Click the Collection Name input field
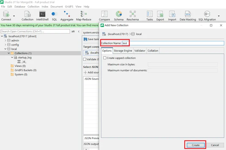Viewport: 226px width, 150px height. 173,43
